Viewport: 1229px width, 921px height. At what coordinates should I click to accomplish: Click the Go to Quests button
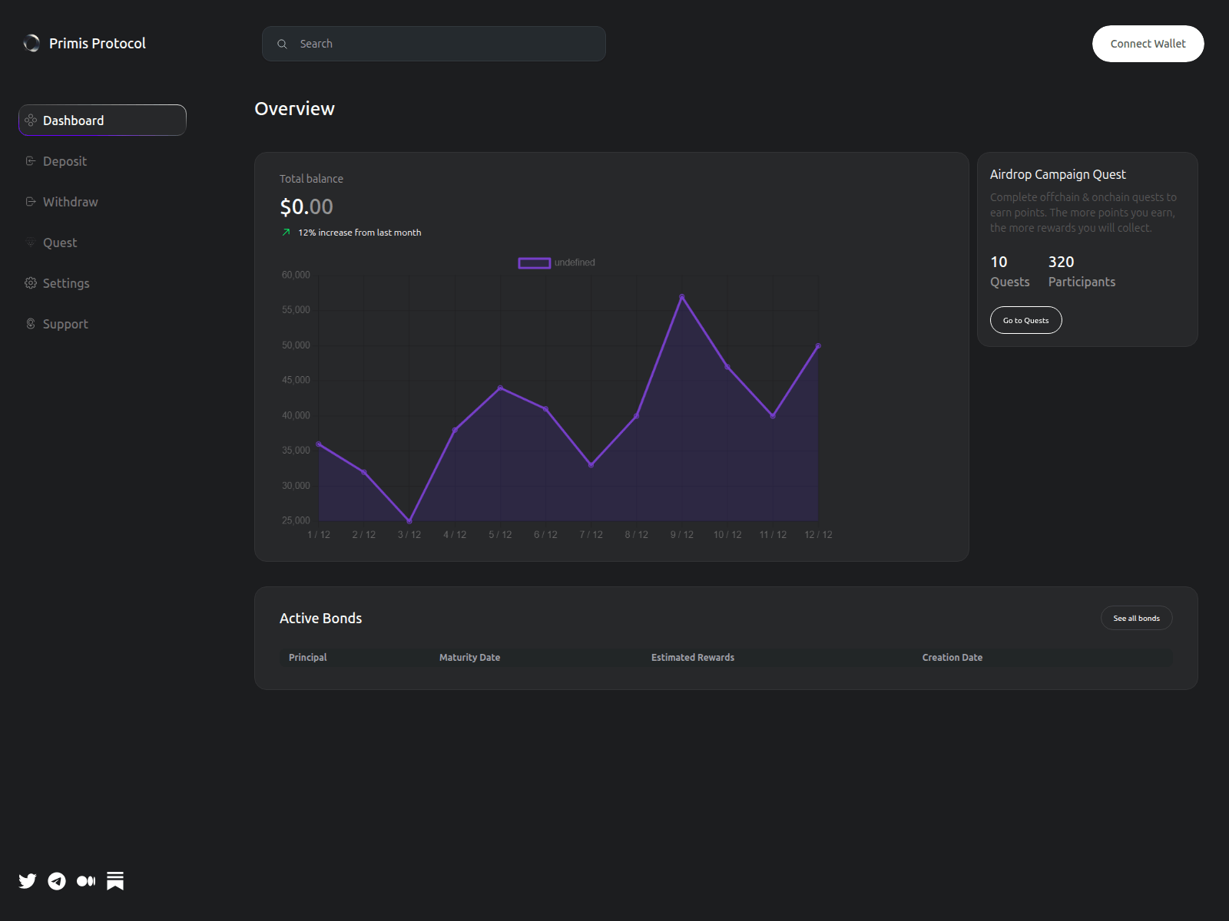pyautogui.click(x=1025, y=320)
